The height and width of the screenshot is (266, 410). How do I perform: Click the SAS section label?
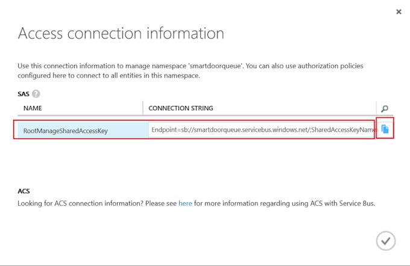(x=24, y=94)
